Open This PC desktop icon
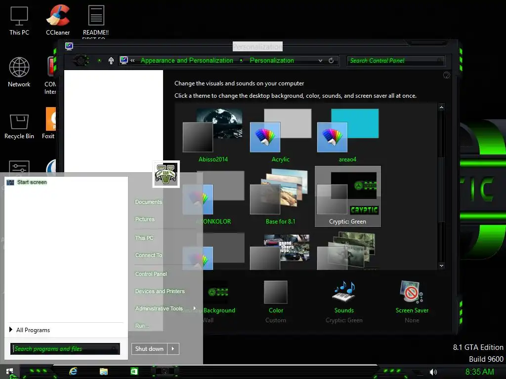Viewport: 506px width, 379px height. (x=19, y=20)
